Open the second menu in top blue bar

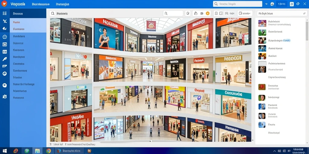point(41,4)
